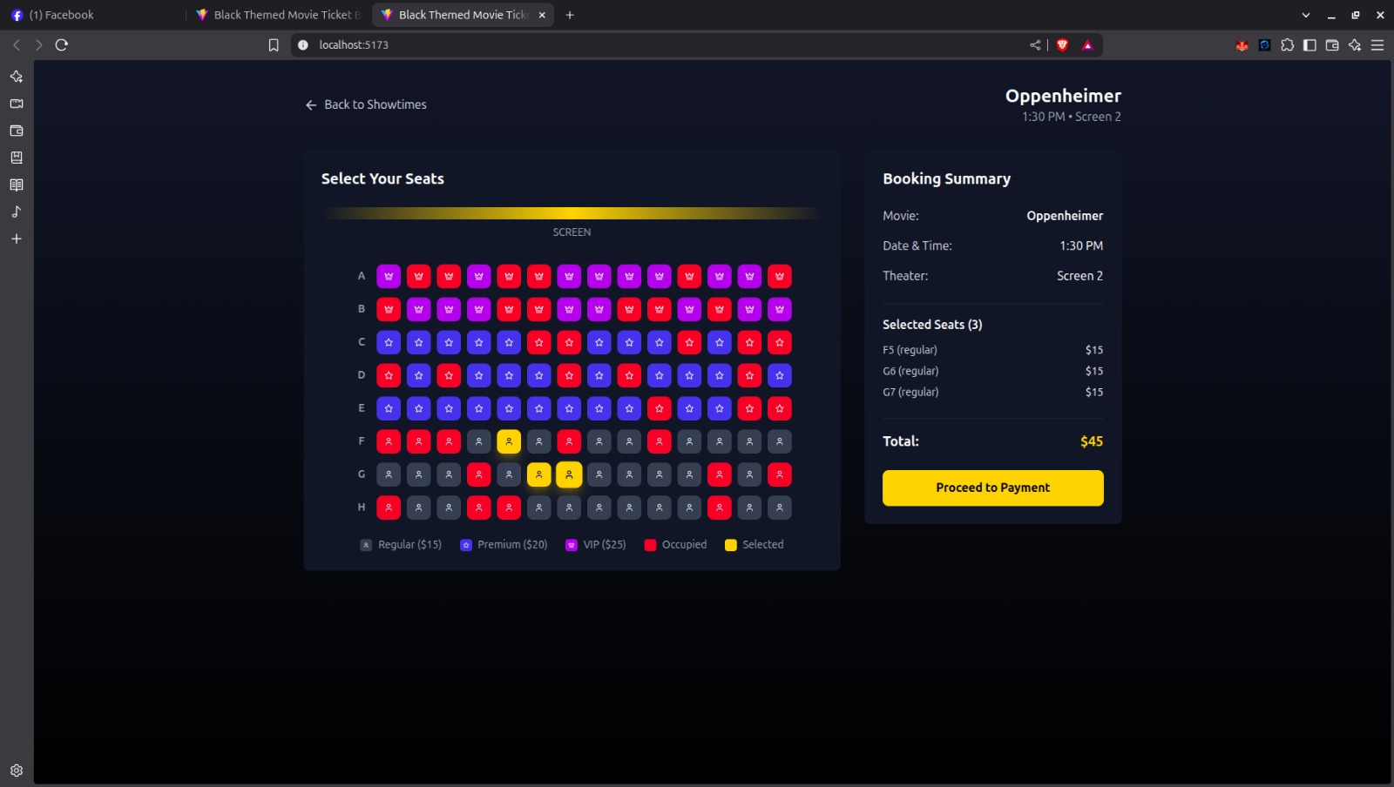This screenshot has width=1394, height=787.
Task: Add an item with the sidebar plus icon
Action: 17,239
